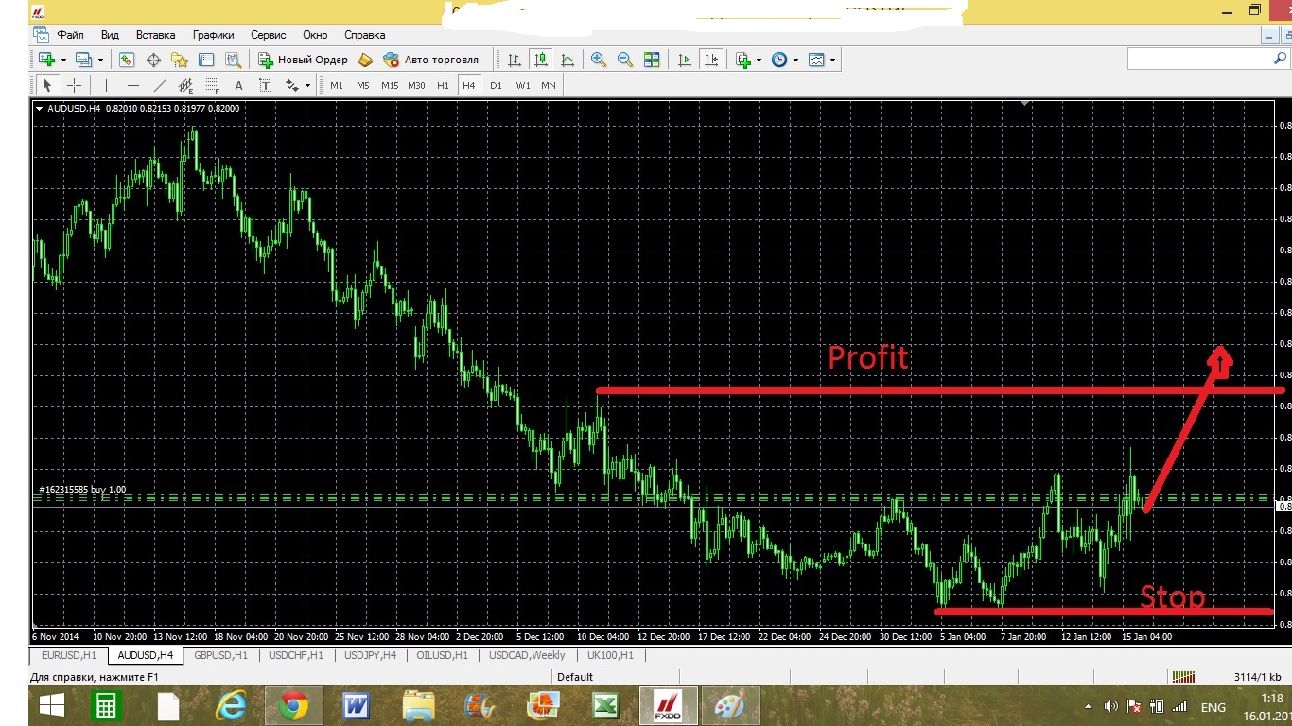1292x726 pixels.
Task: Open the Market Watch panel
Action: [127, 60]
